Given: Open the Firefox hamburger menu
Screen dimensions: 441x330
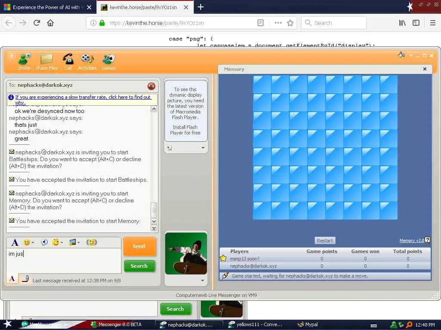Looking at the screenshot, I should coord(432,23).
